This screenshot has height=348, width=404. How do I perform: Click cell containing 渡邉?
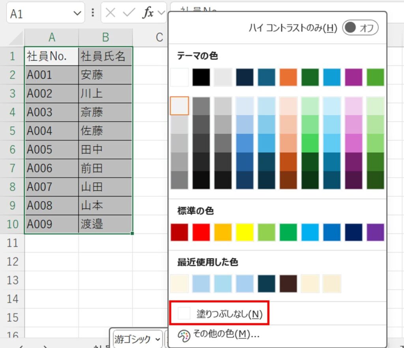(105, 224)
